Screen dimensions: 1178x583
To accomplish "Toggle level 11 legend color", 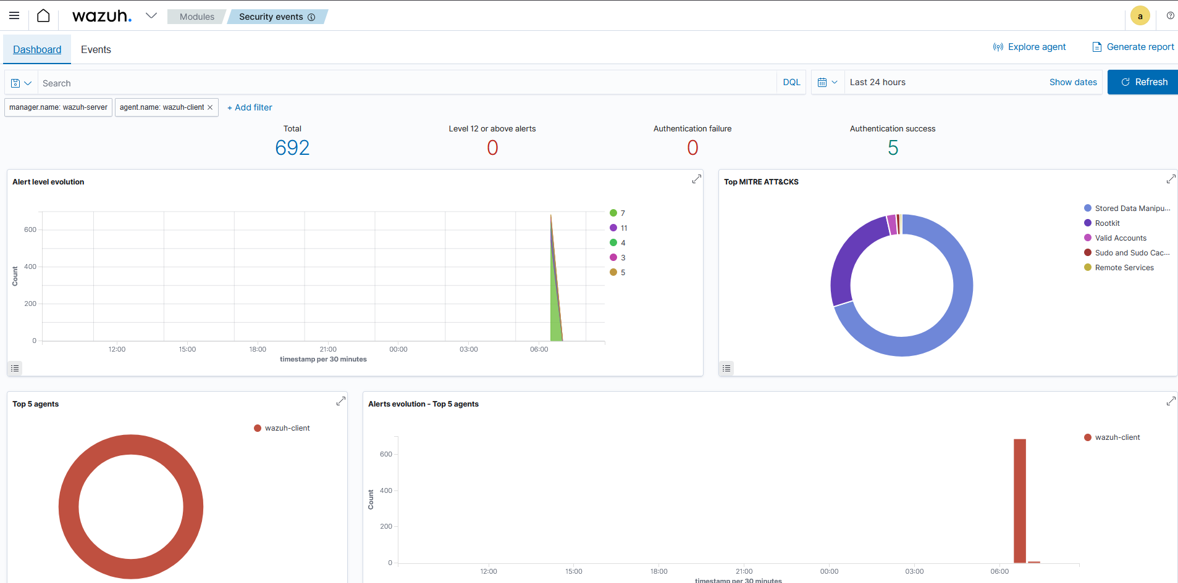I will pos(613,228).
